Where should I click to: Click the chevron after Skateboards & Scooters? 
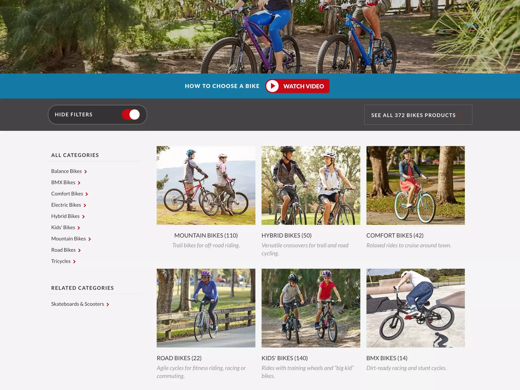tap(108, 304)
